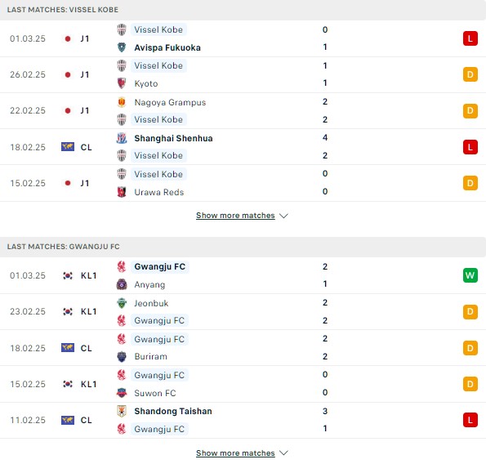The image size is (486, 464).
Task: Click the Urawa Reds crest icon
Action: coord(122,192)
